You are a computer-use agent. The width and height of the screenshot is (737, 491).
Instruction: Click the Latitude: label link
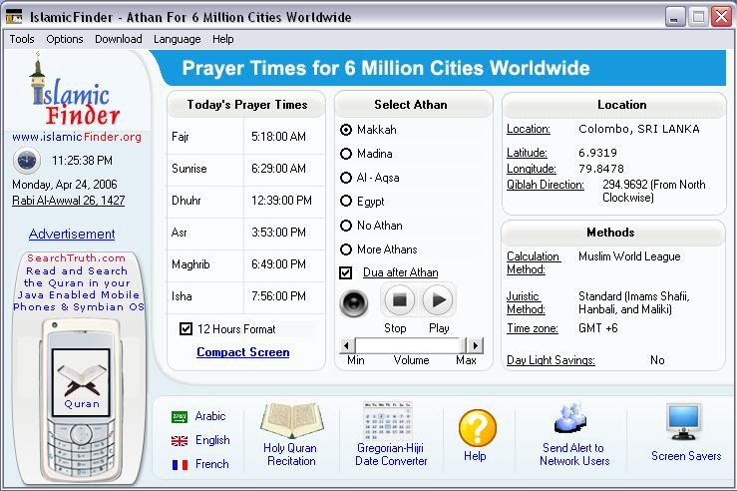point(527,153)
